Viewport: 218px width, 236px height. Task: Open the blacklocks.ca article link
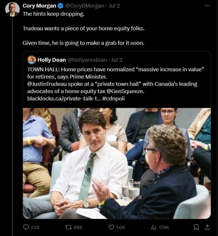tap(64, 99)
